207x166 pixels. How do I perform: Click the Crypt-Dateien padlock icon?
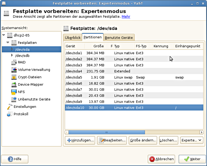click(x=14, y=77)
